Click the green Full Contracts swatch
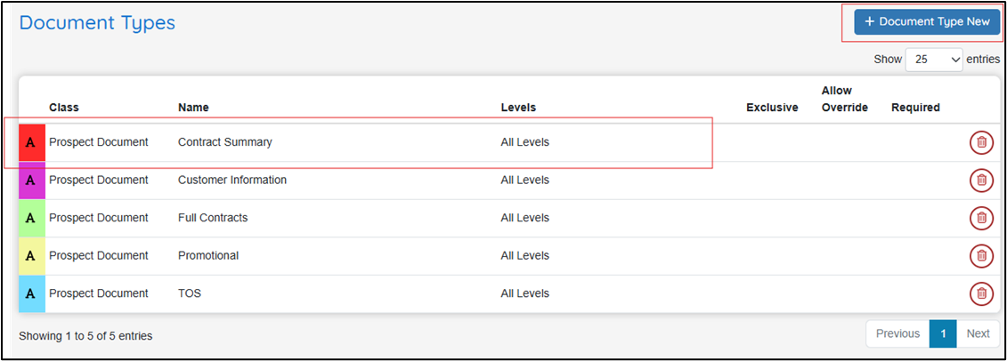 coord(32,218)
